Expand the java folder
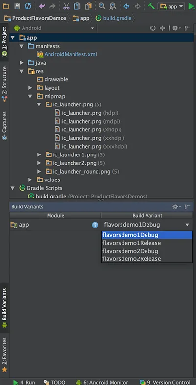This screenshot has height=385, width=196. coord(22,63)
